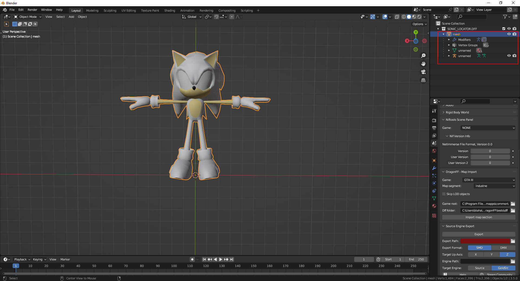Click the viewport zoom magnifier icon

[x=423, y=56]
